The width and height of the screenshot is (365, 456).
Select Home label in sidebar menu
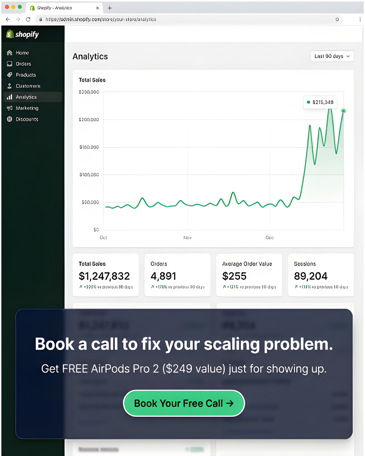(22, 53)
